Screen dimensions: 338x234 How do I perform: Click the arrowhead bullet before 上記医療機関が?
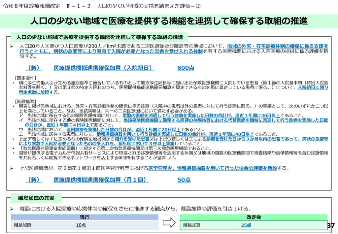[x=12, y=168]
